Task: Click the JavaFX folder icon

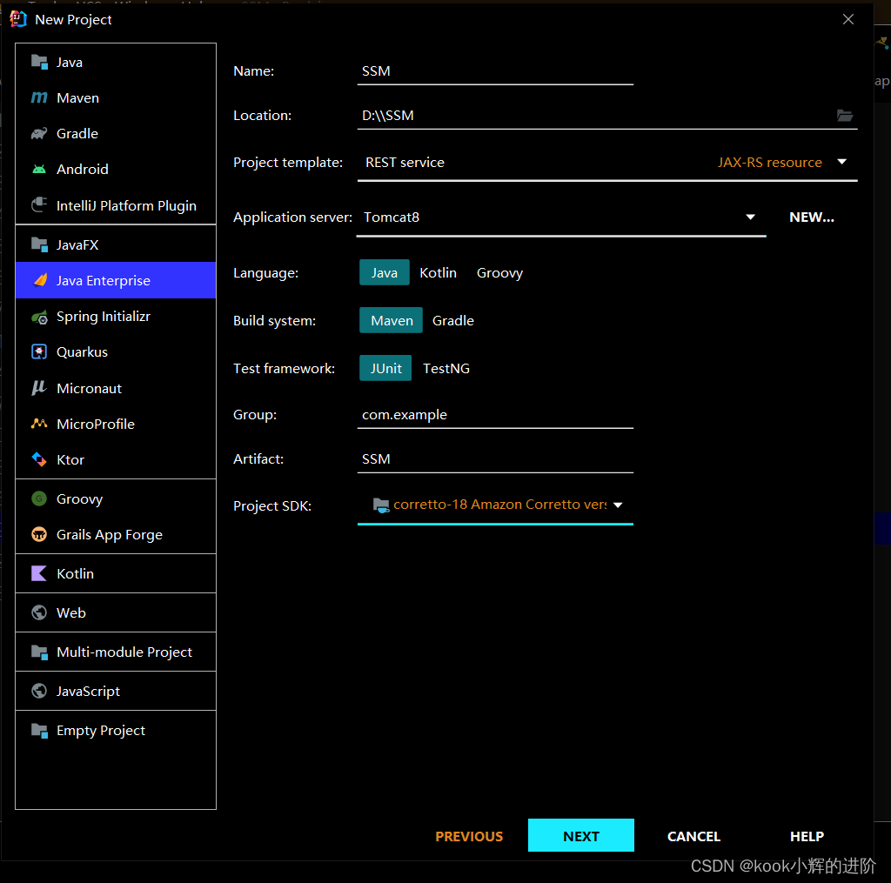Action: point(39,245)
